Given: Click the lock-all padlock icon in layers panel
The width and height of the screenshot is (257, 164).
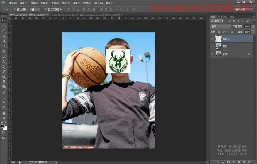Looking at the screenshot, I should point(232,32).
